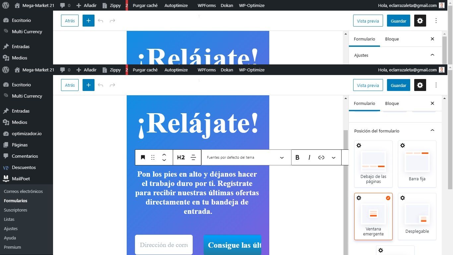Close sidebar with X beside lower Bloque tab
The image size is (453, 255).
click(x=432, y=103)
